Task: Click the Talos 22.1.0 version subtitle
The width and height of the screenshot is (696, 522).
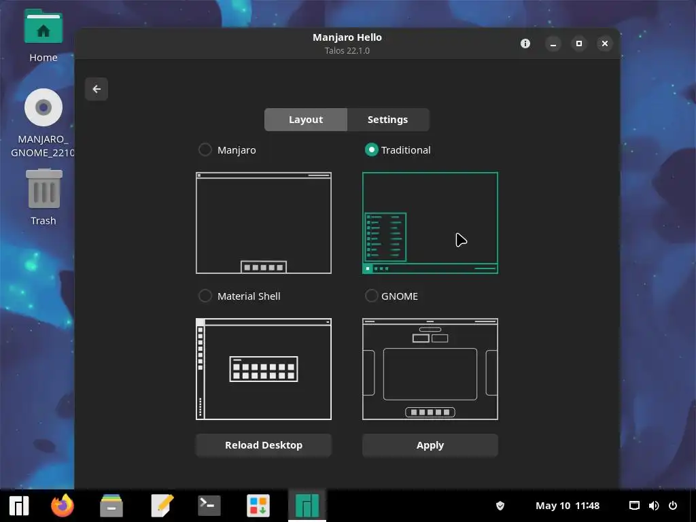Action: (347, 50)
